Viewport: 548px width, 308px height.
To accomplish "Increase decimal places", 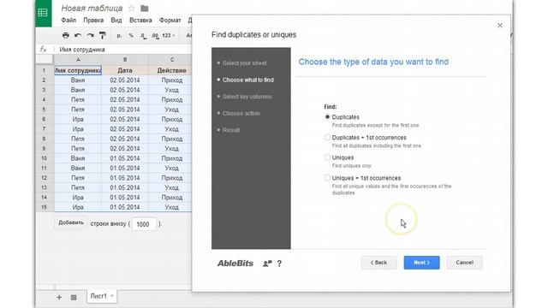I will [x=155, y=36].
